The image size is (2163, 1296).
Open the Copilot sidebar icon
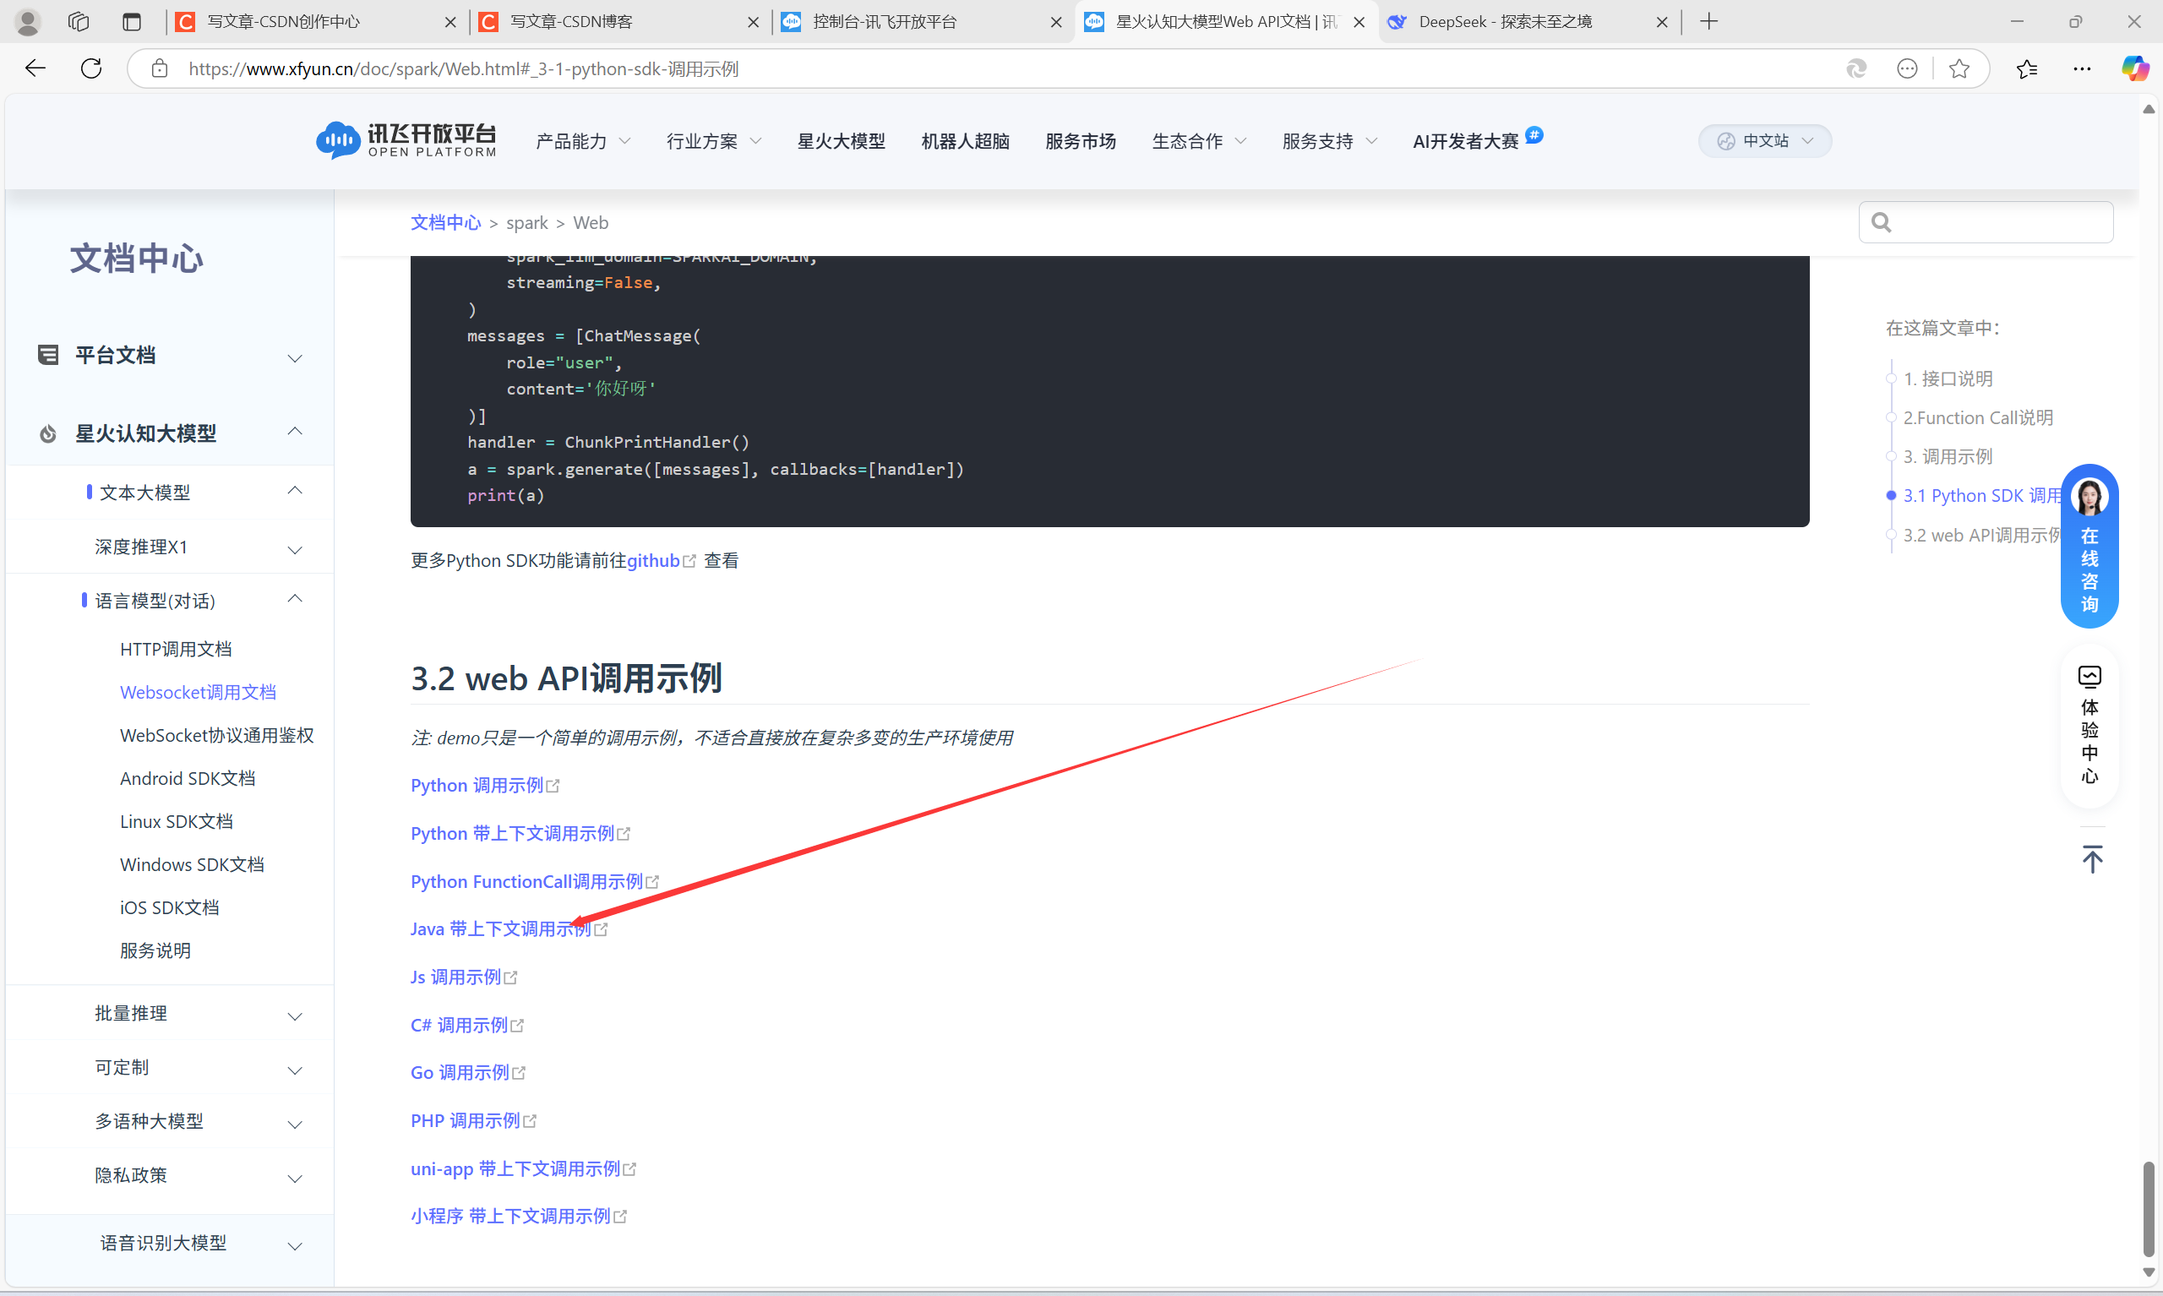(x=2134, y=68)
